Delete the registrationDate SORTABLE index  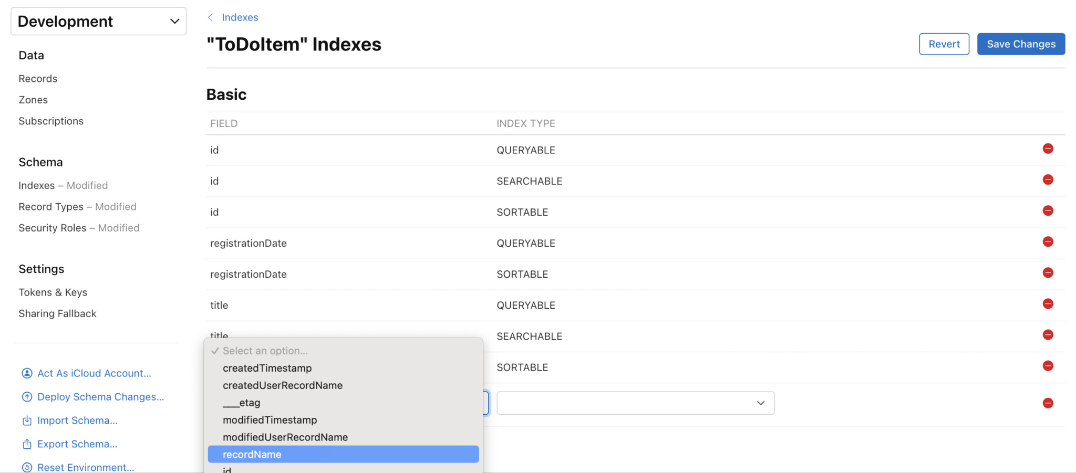point(1048,273)
